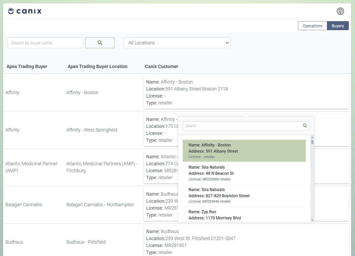Click the popup customer Search field
The height and width of the screenshot is (256, 355).
coord(242,126)
